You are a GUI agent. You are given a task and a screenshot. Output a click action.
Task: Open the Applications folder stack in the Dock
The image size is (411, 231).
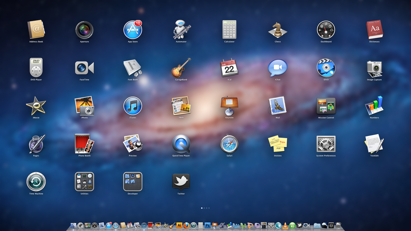(x=317, y=226)
